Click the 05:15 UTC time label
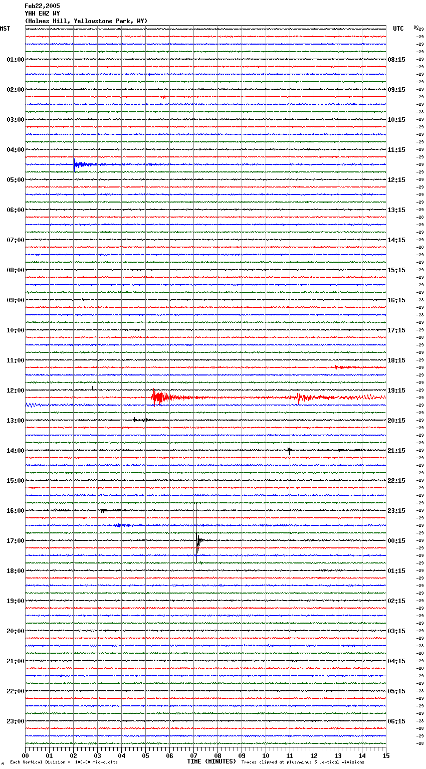This screenshot has height=769, width=426. (x=396, y=691)
